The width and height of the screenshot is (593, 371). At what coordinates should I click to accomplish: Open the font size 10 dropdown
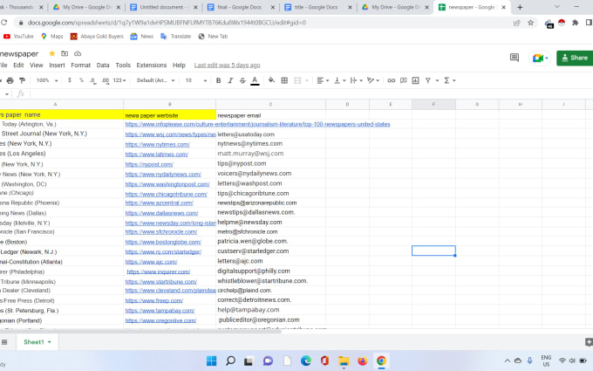[196, 80]
